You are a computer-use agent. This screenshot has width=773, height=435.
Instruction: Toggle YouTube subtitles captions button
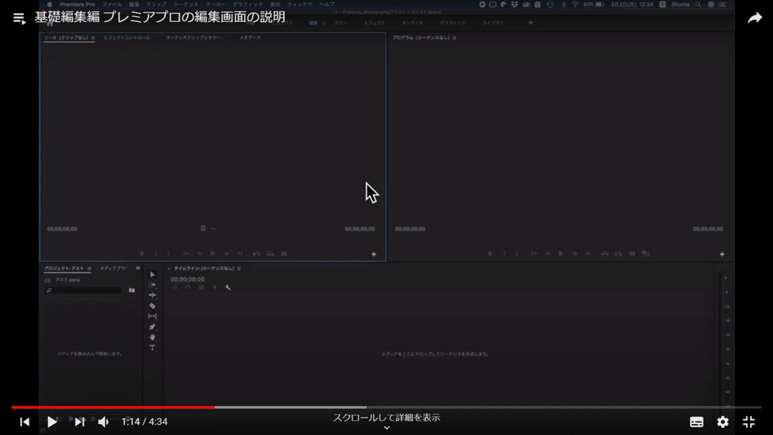696,422
